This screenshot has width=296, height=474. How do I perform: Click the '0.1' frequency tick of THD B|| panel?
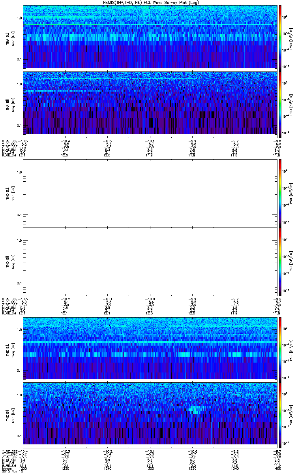(x=19, y=283)
